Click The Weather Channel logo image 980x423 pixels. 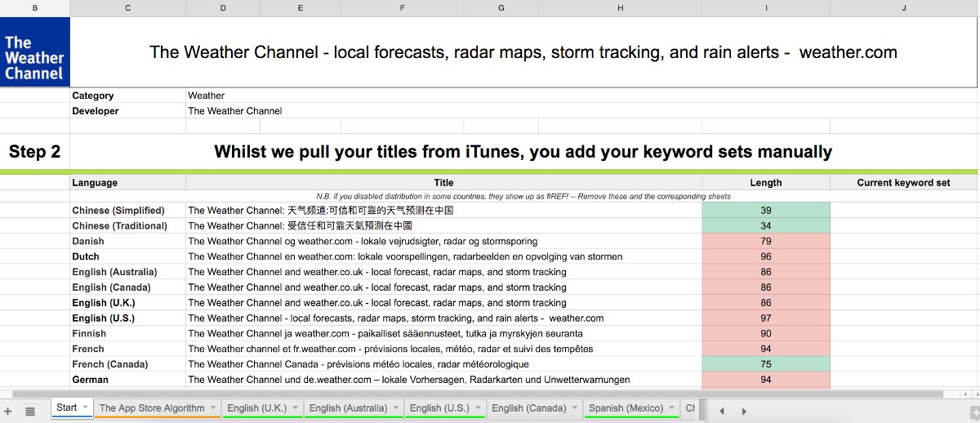tap(34, 53)
